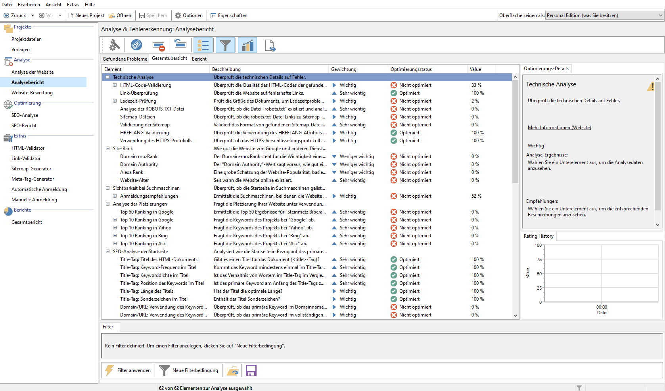Toggle the funnel filter panel button
Viewport: 665px width, 391px height.
click(225, 45)
